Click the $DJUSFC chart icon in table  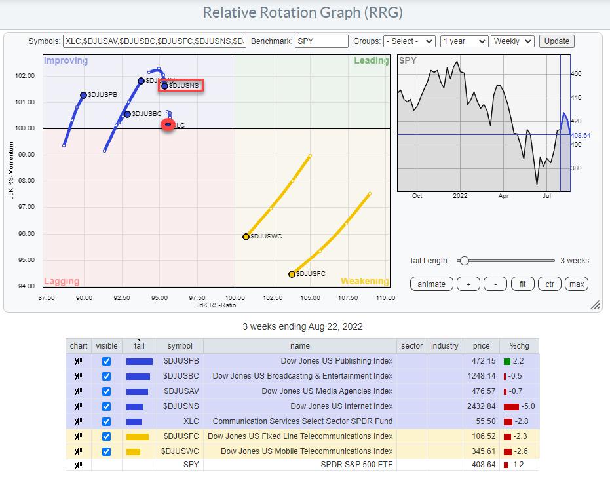pos(79,436)
